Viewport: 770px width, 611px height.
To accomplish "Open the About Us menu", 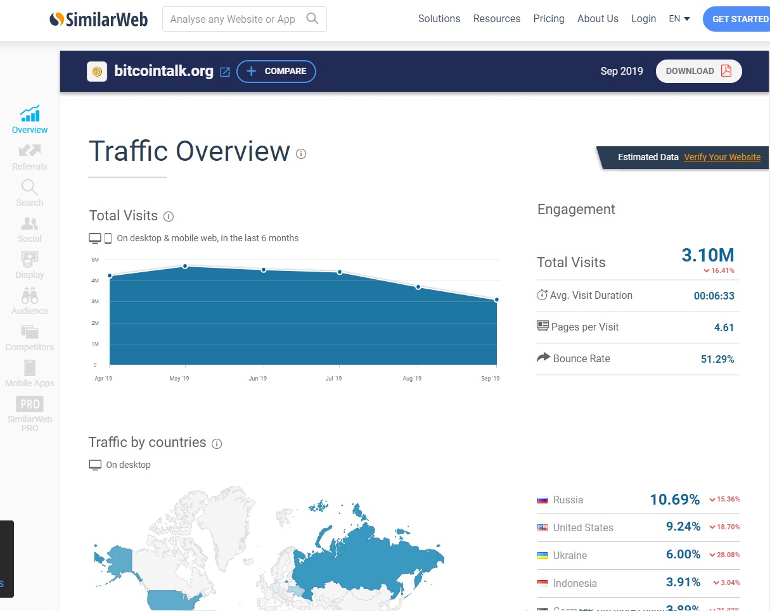I will click(x=598, y=19).
